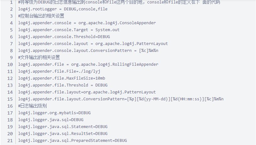Click the log4j.rootLogger line
256x145 pixels.
coord(63,9)
